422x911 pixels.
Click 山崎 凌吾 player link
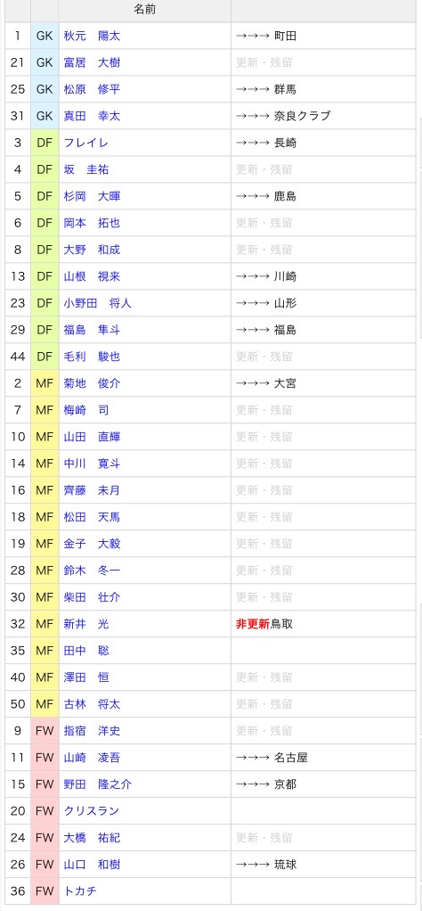[x=92, y=758]
